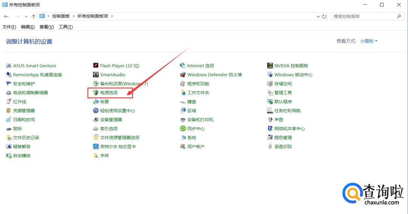
Task: Open the 凭据管理器 icon
Action: pos(9,111)
